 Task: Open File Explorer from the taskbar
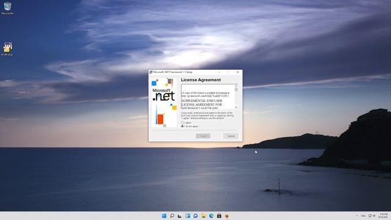point(203,216)
